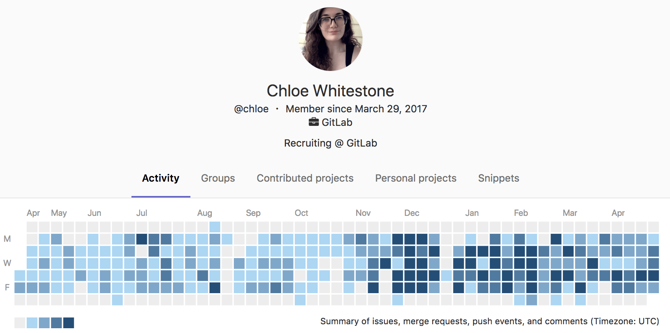Click the @chloe username
Screen dimensions: 670x333
coord(251,109)
